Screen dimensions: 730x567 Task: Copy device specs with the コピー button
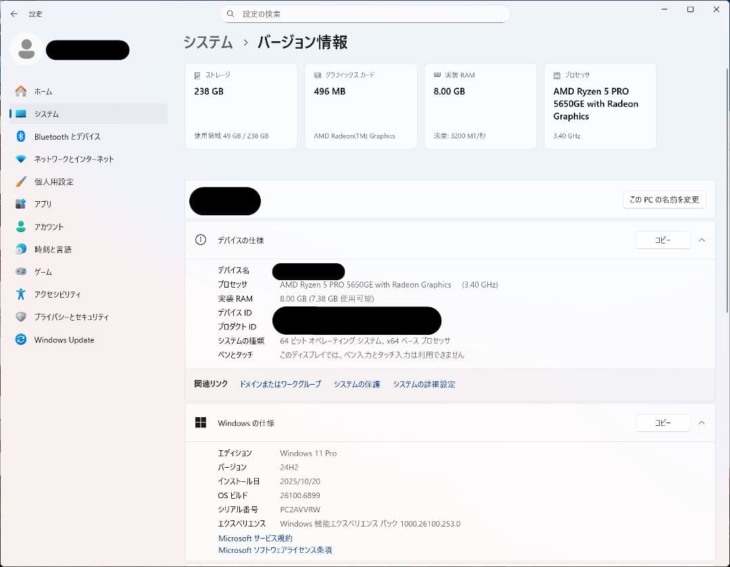coord(662,240)
